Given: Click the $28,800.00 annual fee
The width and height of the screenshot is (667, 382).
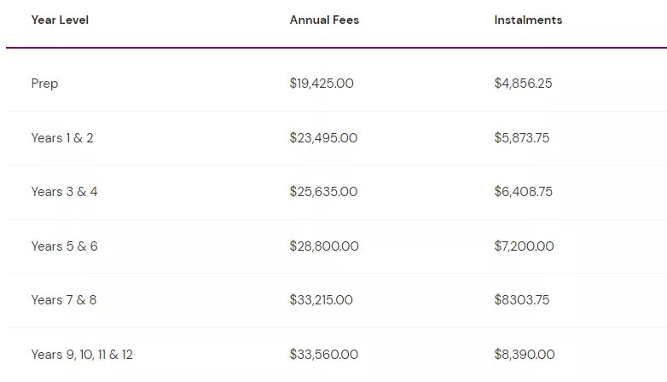Looking at the screenshot, I should click(x=324, y=246).
